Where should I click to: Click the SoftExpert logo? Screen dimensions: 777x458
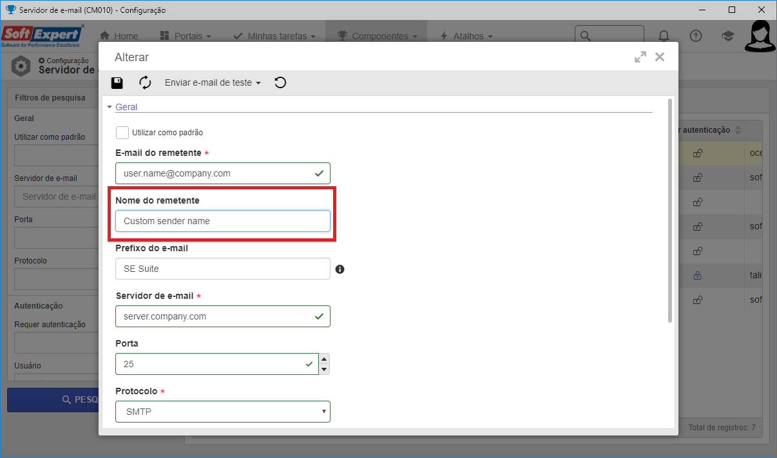[43, 35]
